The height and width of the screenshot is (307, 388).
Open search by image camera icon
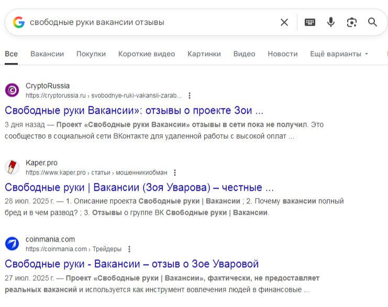352,23
